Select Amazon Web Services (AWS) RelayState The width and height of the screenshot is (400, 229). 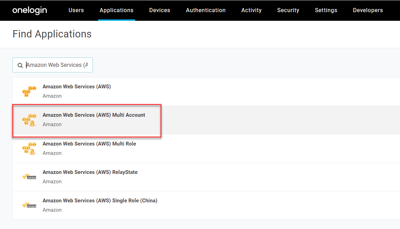(x=206, y=177)
